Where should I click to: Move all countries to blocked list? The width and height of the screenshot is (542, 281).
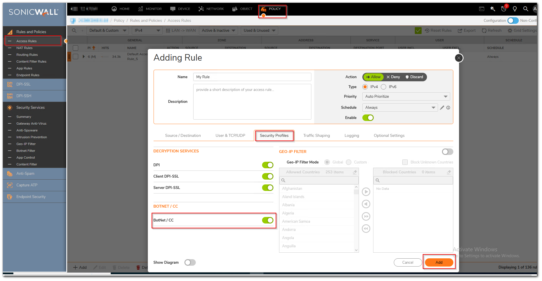click(366, 217)
